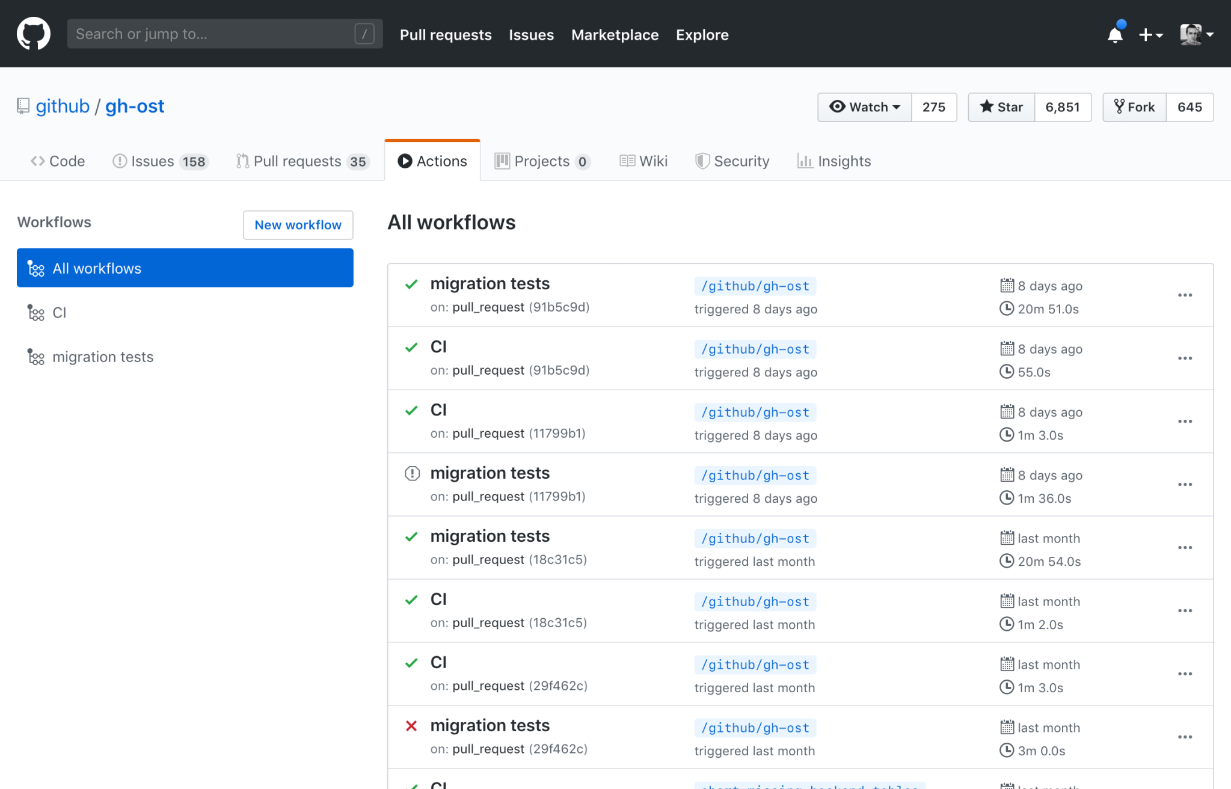Viewport: 1231px width, 789px height.
Task: Click the New workflow button
Action: (x=298, y=225)
